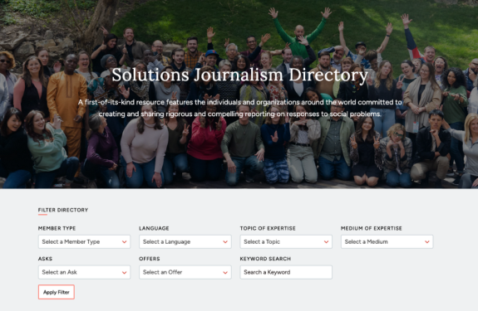
Task: Open the Select an Offer dropdown
Action: point(185,272)
